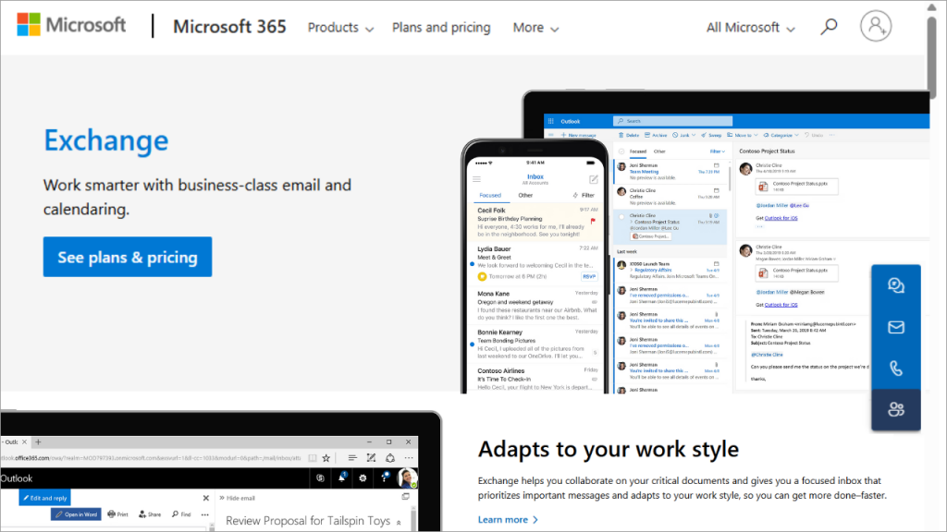
Task: Click Find with the magnifier in laptop Outlook
Action: tap(181, 514)
